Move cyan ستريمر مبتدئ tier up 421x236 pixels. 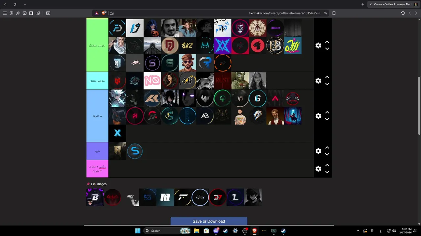point(327,77)
